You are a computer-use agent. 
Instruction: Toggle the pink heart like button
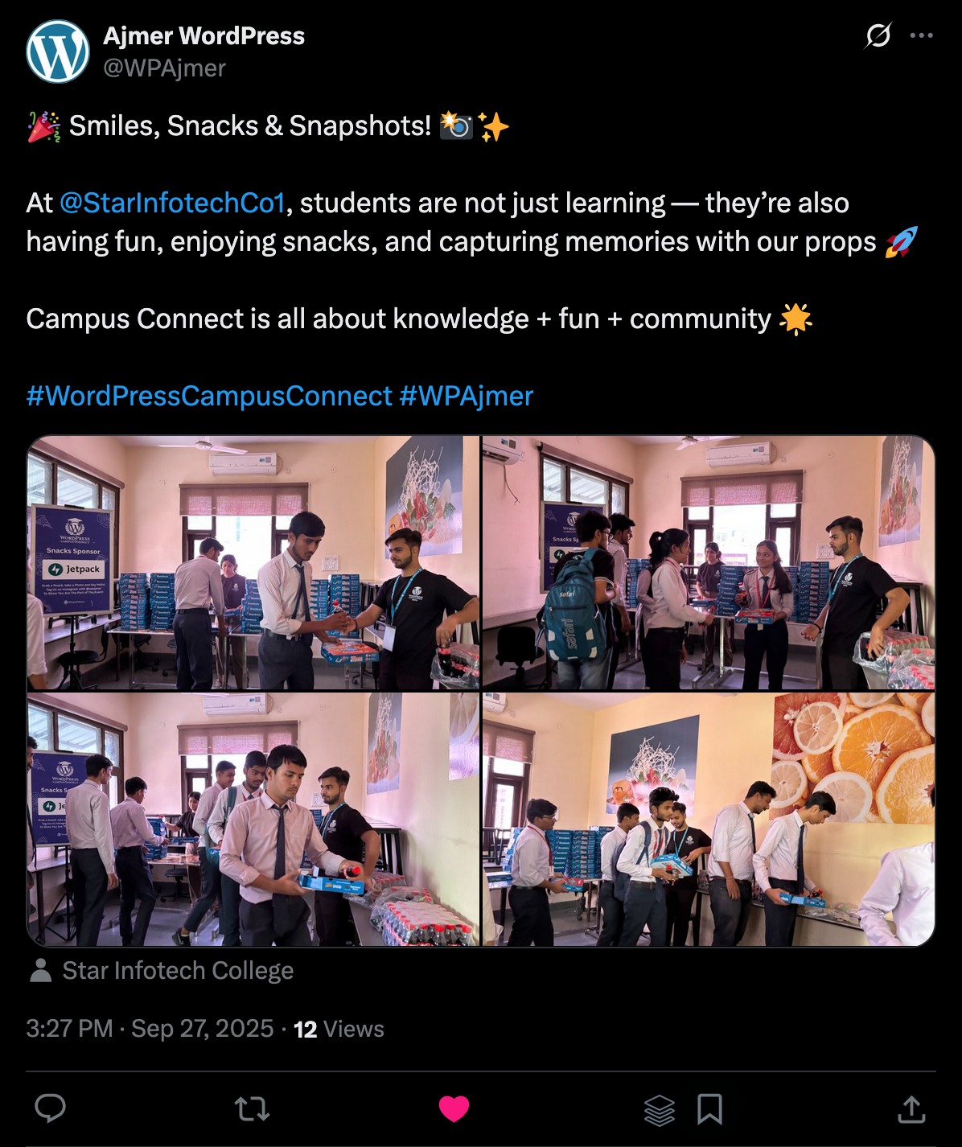point(454,1109)
